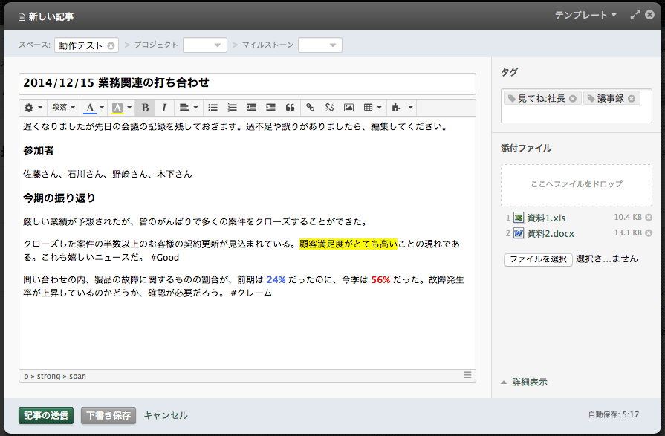
Task: Toggle italic formatting
Action: (x=164, y=108)
